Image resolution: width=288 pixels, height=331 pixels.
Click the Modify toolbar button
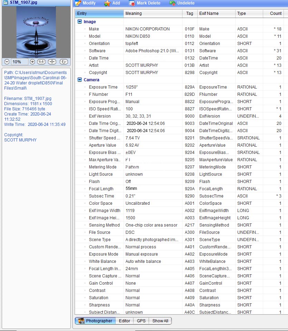[x=86, y=3]
